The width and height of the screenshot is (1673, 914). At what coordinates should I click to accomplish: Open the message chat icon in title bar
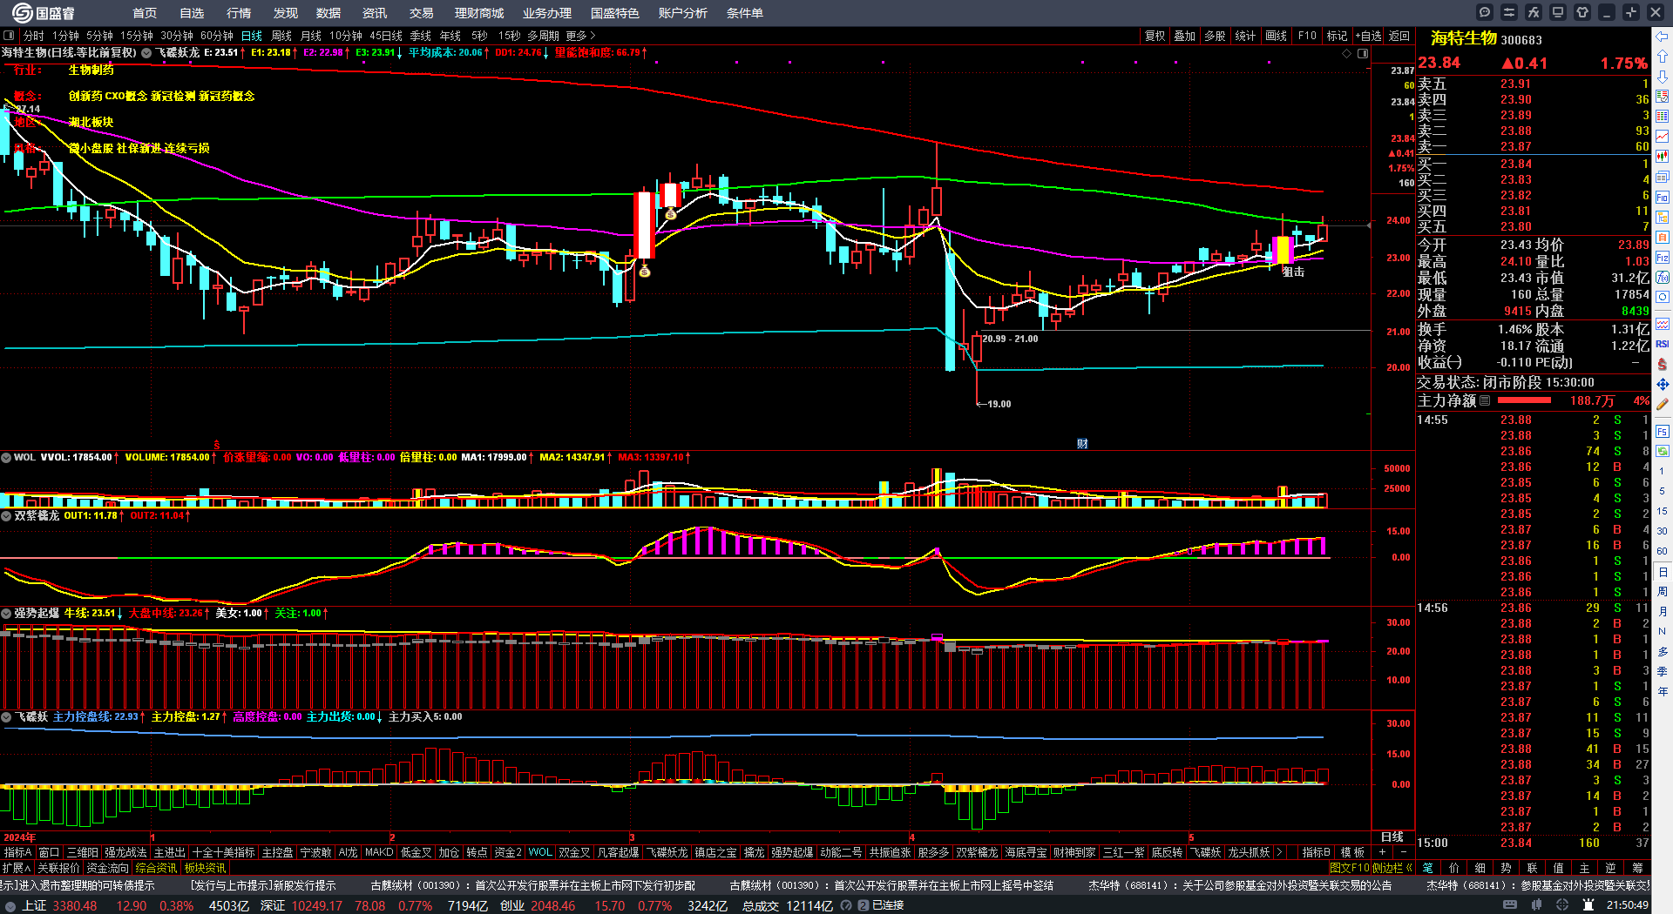click(x=1485, y=12)
